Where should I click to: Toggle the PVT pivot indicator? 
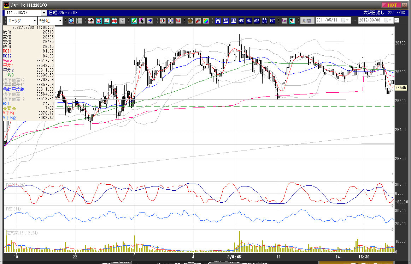tap(272, 21)
